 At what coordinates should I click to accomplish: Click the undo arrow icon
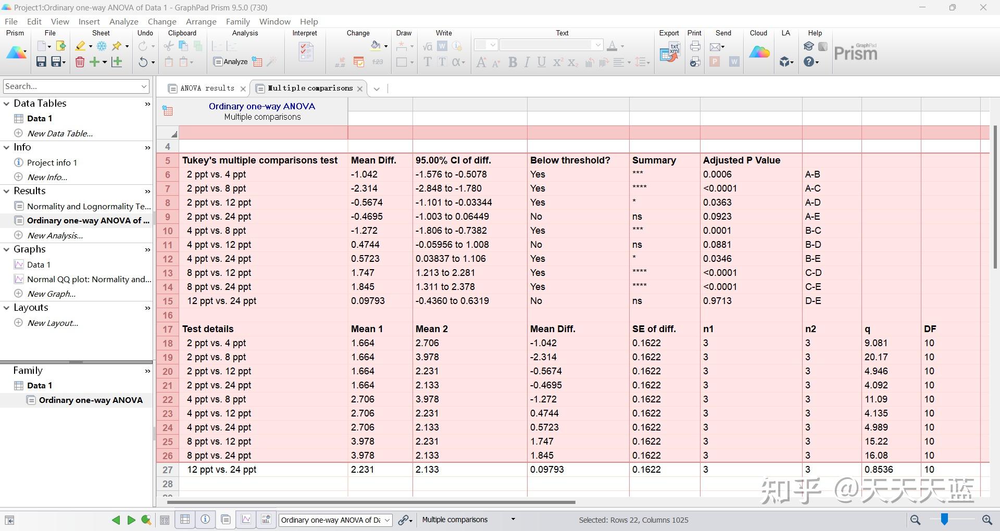tap(143, 62)
